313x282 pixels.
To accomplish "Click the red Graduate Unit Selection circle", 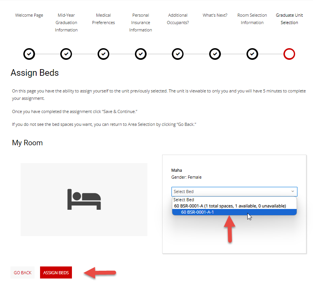I will 289,54.
